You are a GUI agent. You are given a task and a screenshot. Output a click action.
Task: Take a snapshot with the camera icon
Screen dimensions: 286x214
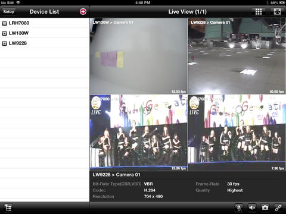(x=265, y=207)
